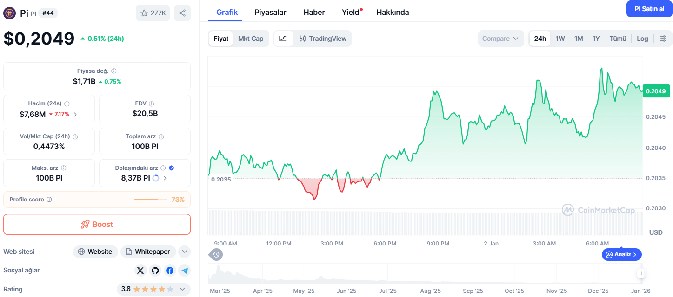Select Tümü time range
Image resolution: width=673 pixels, height=297 pixels.
[618, 39]
